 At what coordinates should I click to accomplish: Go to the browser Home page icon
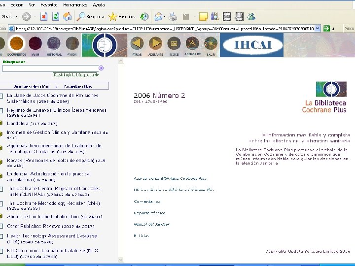pos(67,17)
